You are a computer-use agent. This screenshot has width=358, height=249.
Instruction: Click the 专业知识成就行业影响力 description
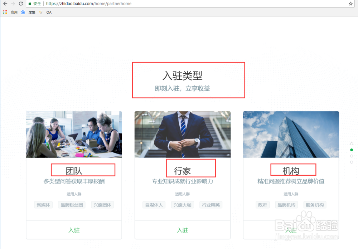(183, 181)
